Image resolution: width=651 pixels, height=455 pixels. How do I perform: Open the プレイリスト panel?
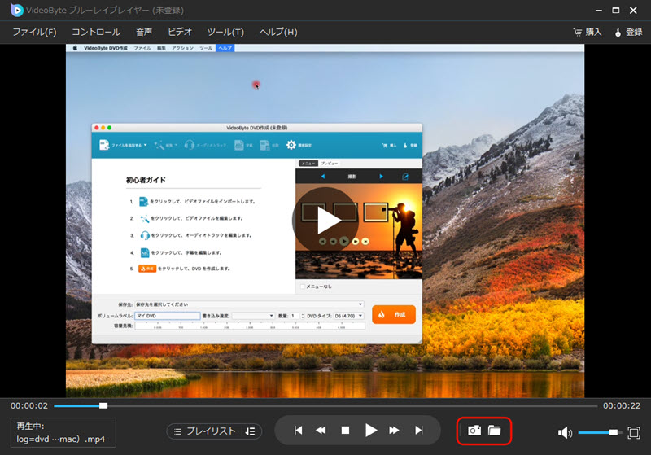[x=205, y=431]
